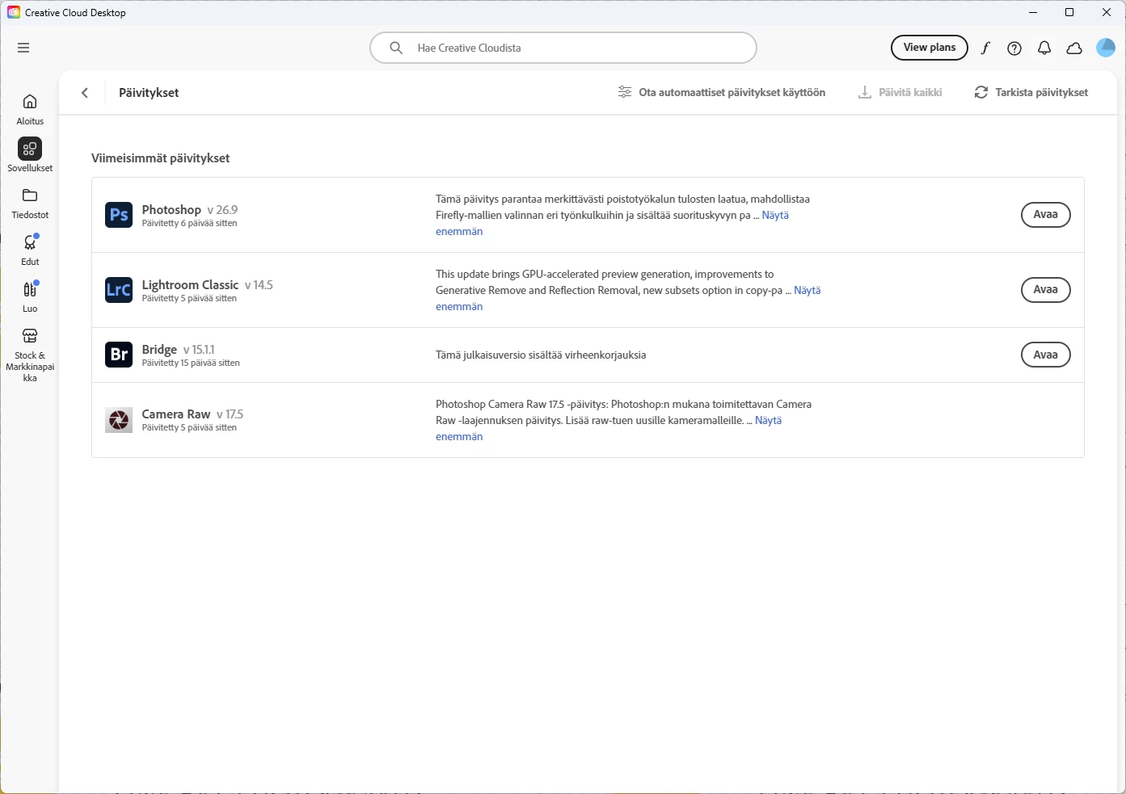Click the Päivitykset page title
This screenshot has height=794, width=1126.
(149, 93)
